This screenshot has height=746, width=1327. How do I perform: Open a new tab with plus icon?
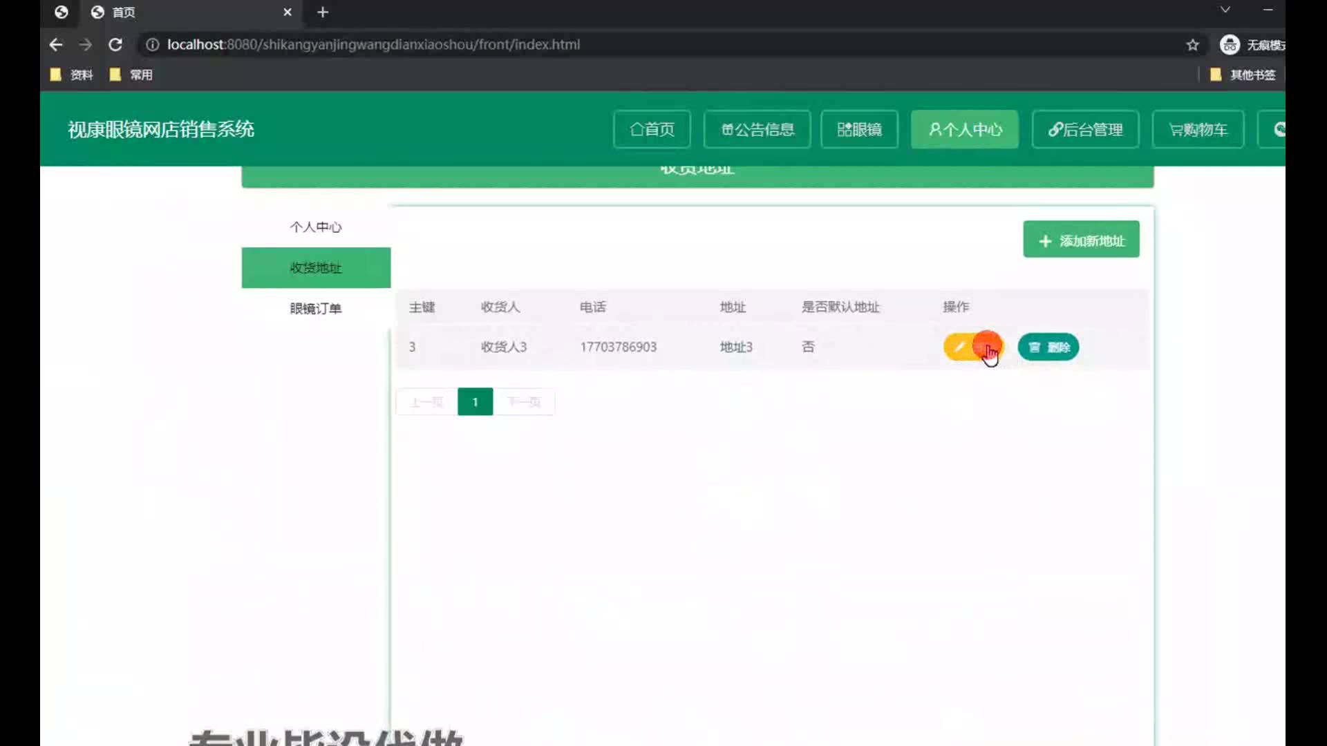click(x=323, y=12)
